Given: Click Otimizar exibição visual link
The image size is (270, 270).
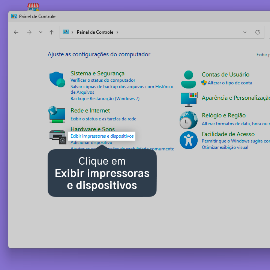Looking at the screenshot, I should (225, 147).
